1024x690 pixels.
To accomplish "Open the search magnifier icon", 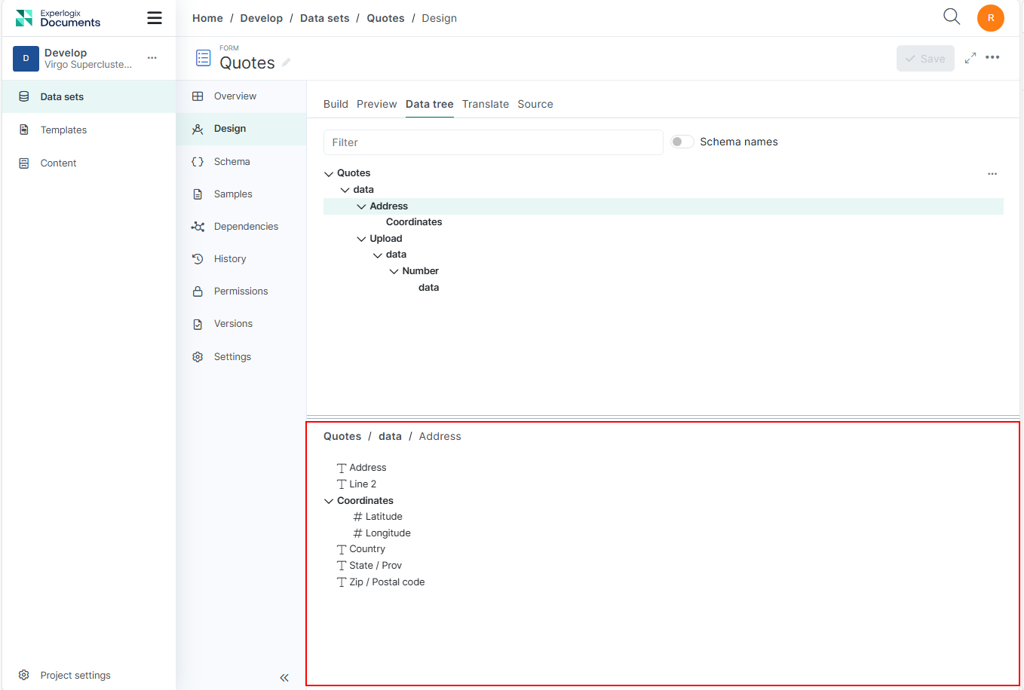I will pyautogui.click(x=952, y=17).
